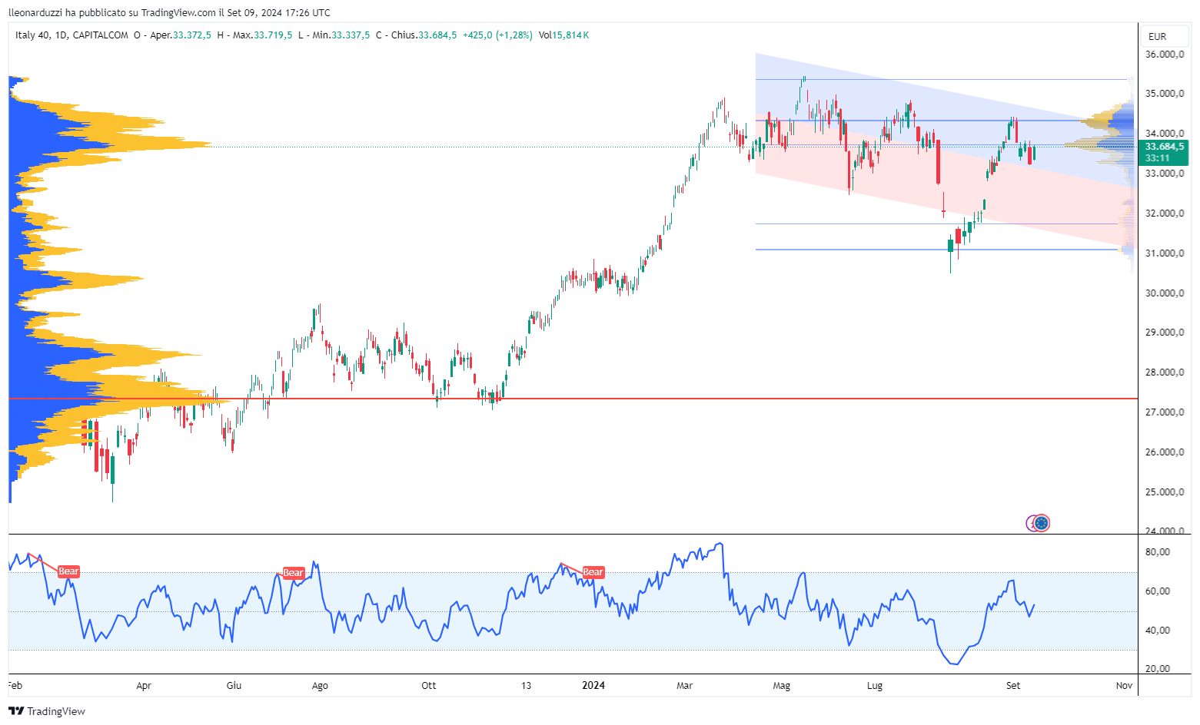This screenshot has width=1200, height=725.
Task: Click the Ago label on the time axis
Action: coord(320,686)
